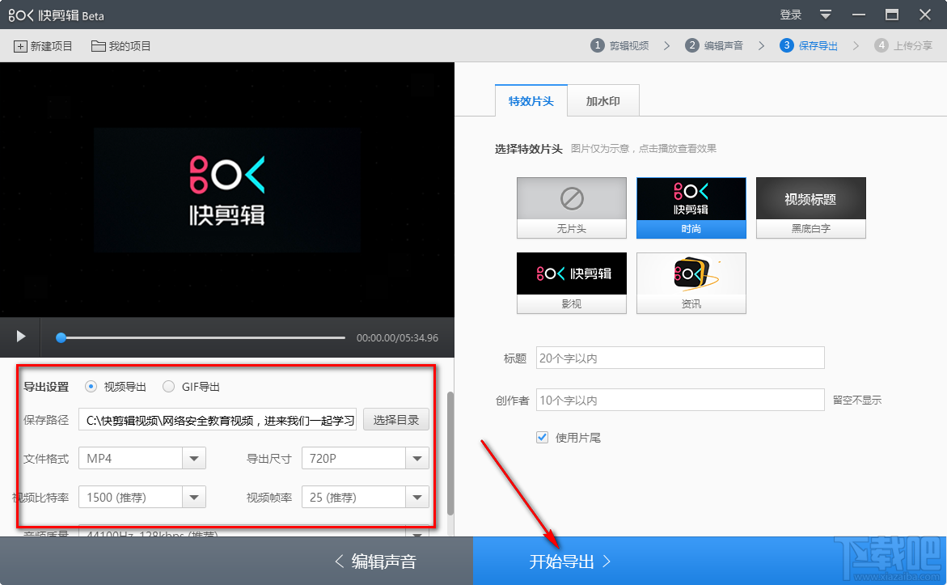The width and height of the screenshot is (947, 585).
Task: Select the 视频导出 radio button
Action: 91,386
